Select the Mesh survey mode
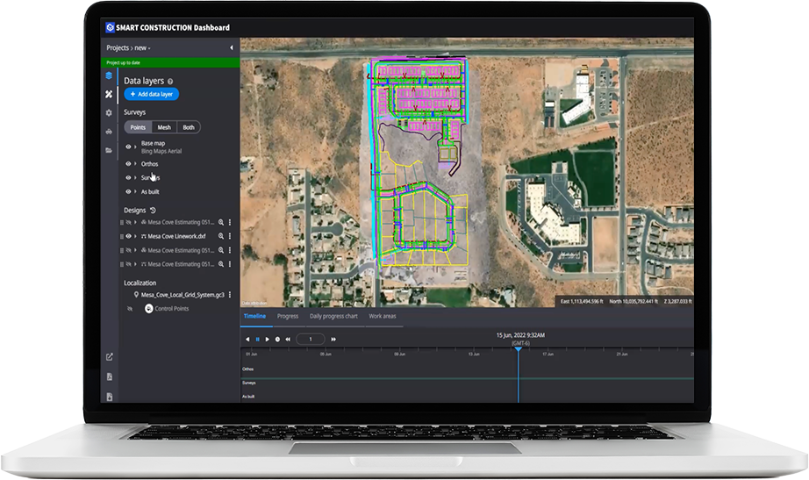The height and width of the screenshot is (480, 809). click(x=164, y=127)
